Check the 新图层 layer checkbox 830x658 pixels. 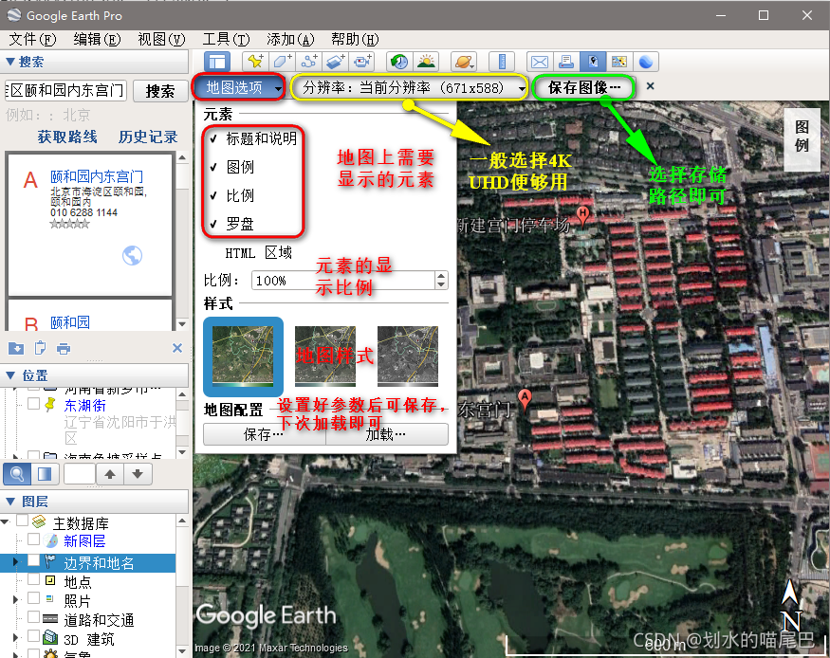pyautogui.click(x=33, y=539)
